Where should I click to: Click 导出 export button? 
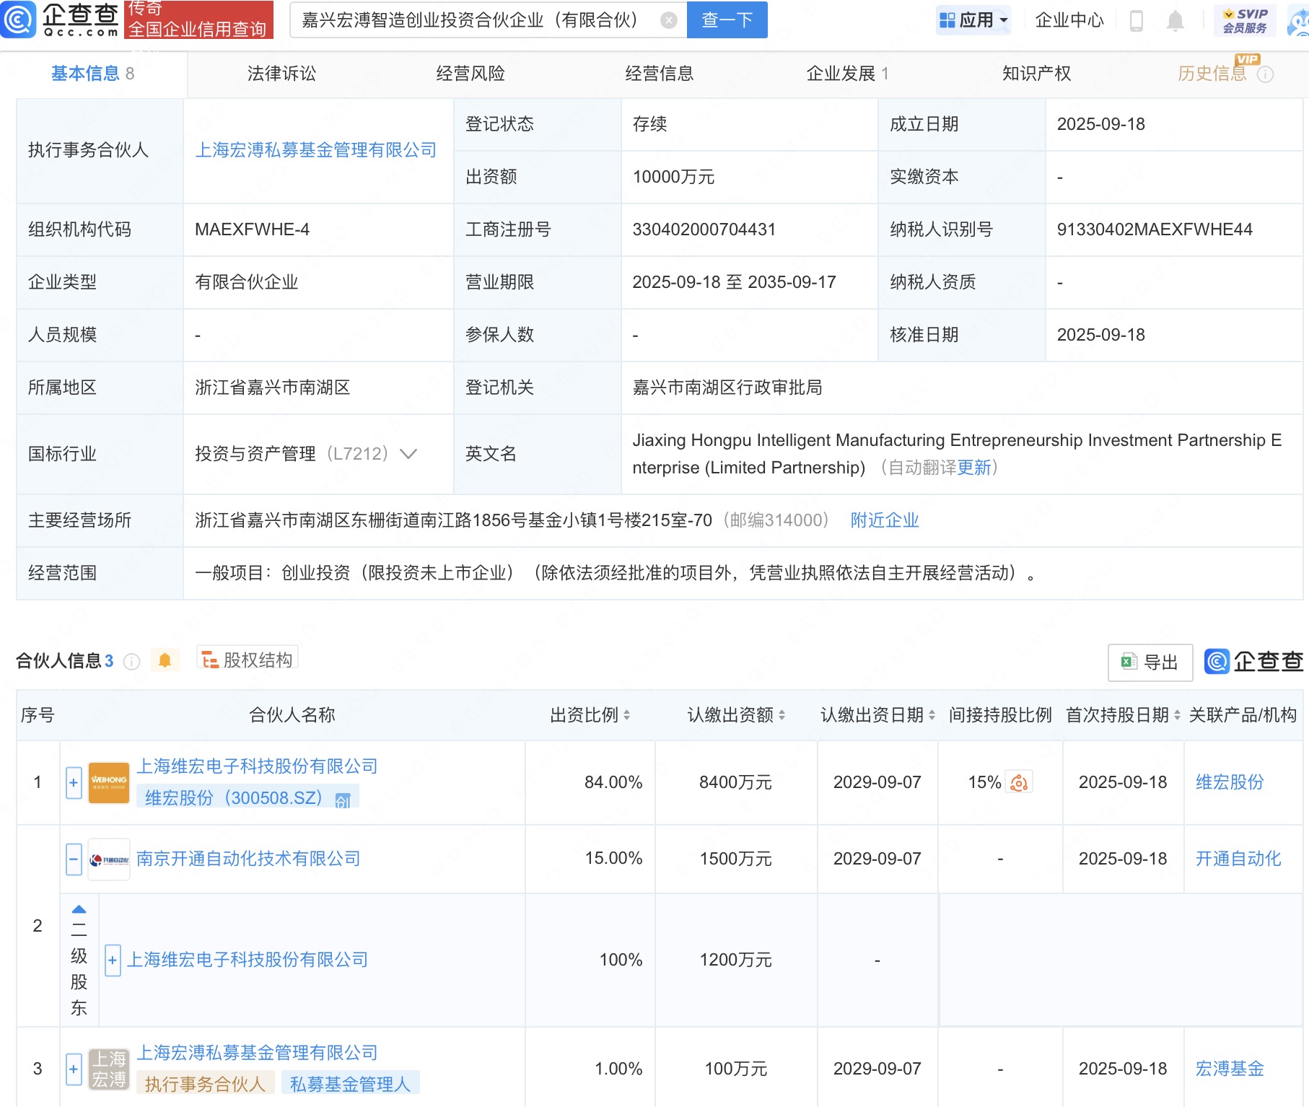click(x=1150, y=662)
